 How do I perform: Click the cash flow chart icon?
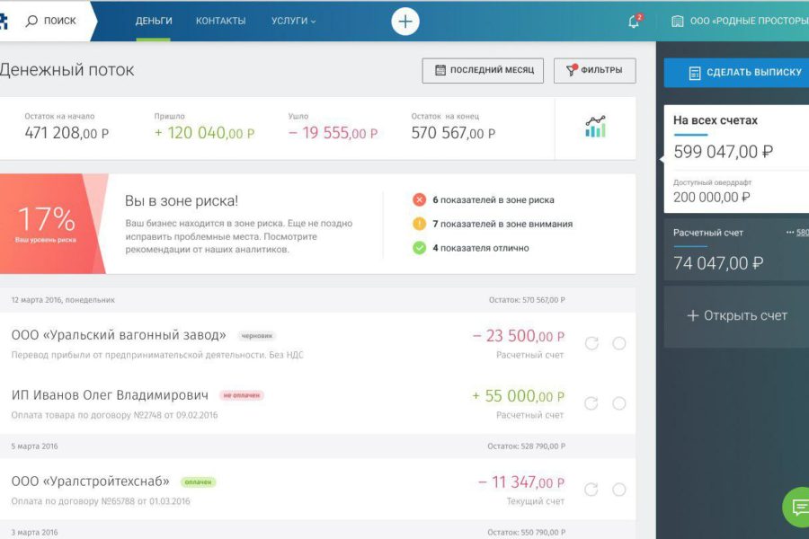click(x=595, y=128)
